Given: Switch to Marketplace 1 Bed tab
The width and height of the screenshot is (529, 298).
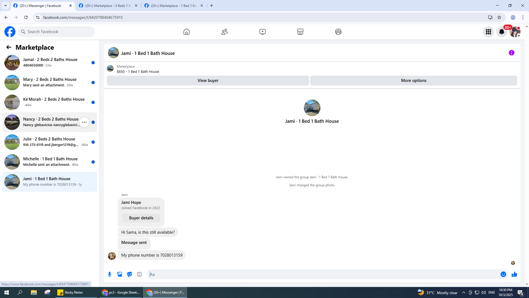Looking at the screenshot, I should click(174, 6).
